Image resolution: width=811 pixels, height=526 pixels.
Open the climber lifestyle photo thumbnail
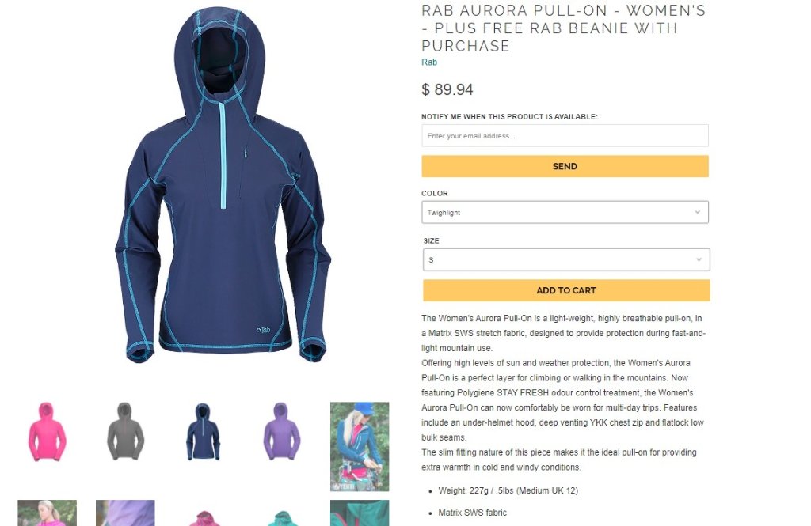coord(360,446)
